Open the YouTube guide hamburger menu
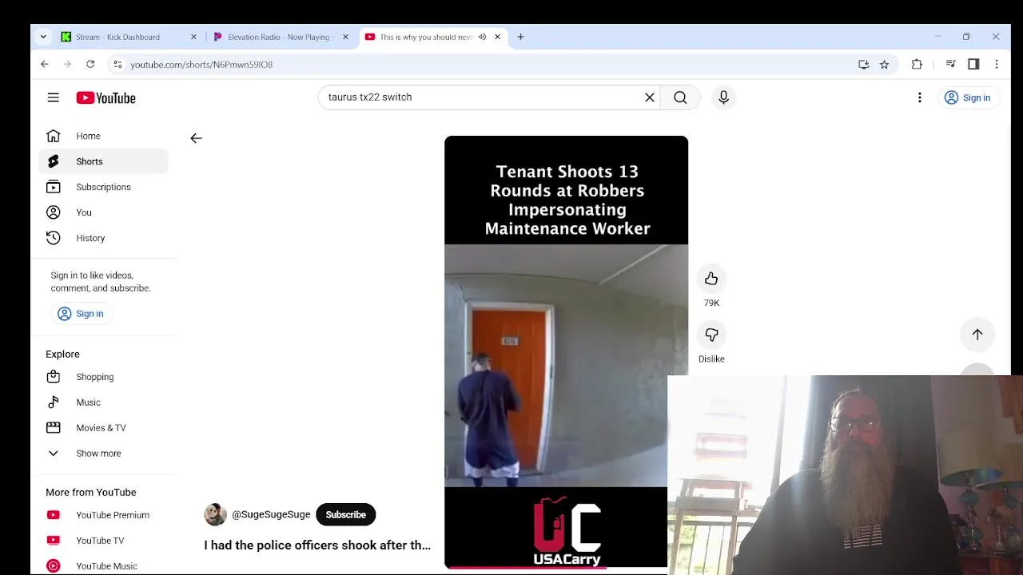Screen dimensions: 1023x575 54,97
